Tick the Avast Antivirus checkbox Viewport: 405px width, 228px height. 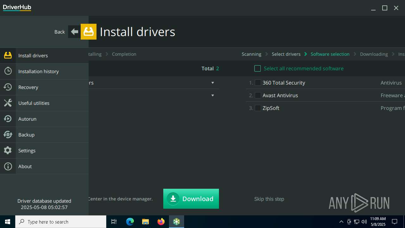(x=258, y=95)
